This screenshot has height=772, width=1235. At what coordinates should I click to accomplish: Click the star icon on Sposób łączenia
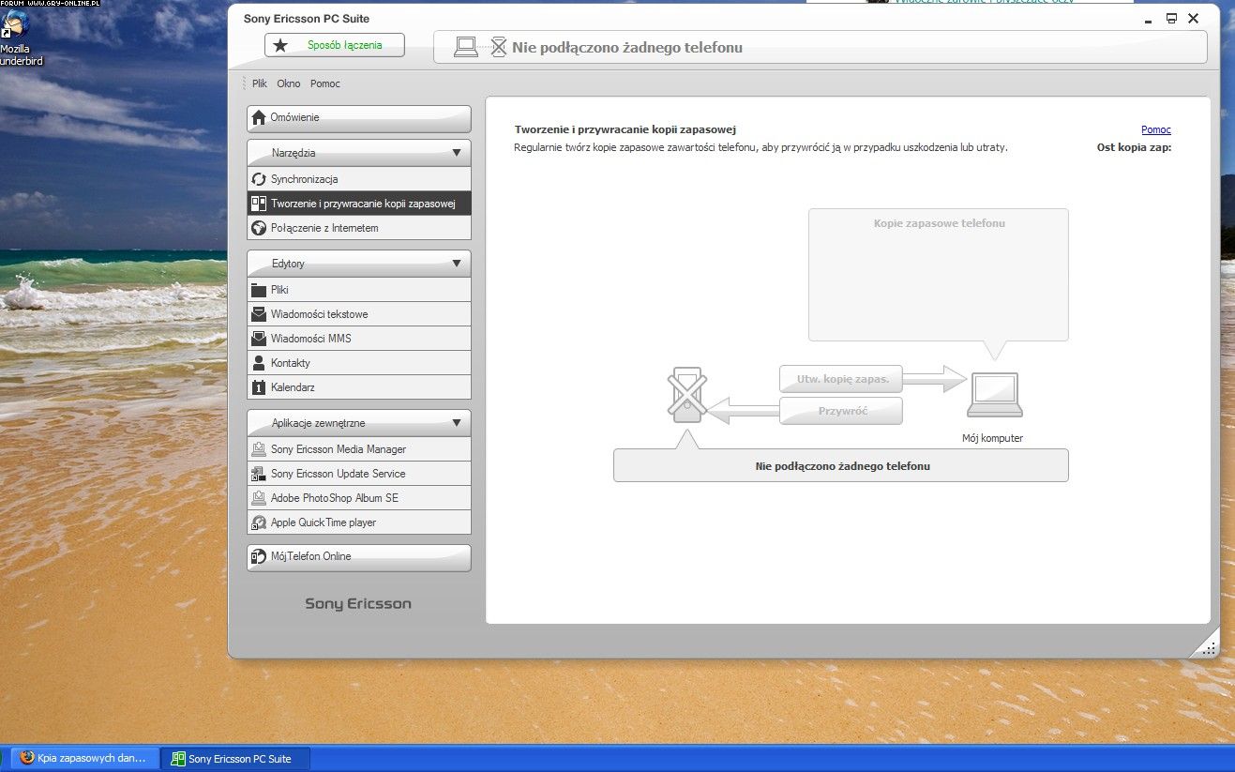pos(280,45)
